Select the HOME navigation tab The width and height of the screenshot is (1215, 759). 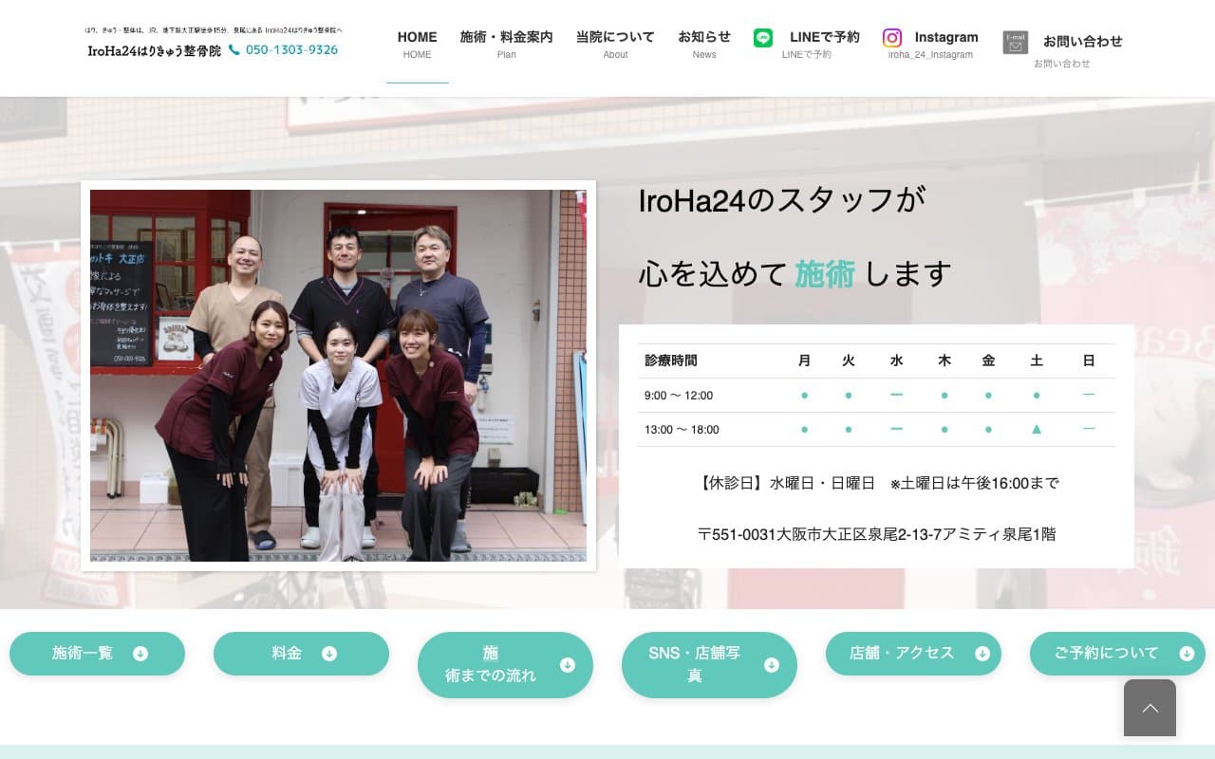(x=417, y=43)
